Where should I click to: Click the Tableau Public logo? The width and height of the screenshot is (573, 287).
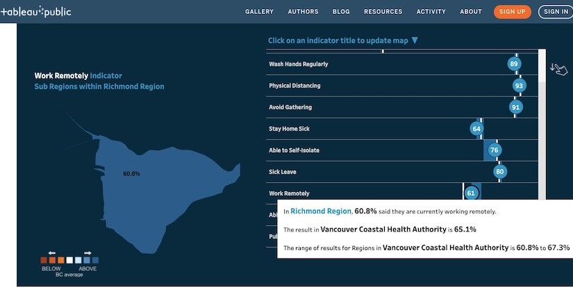pyautogui.click(x=36, y=11)
